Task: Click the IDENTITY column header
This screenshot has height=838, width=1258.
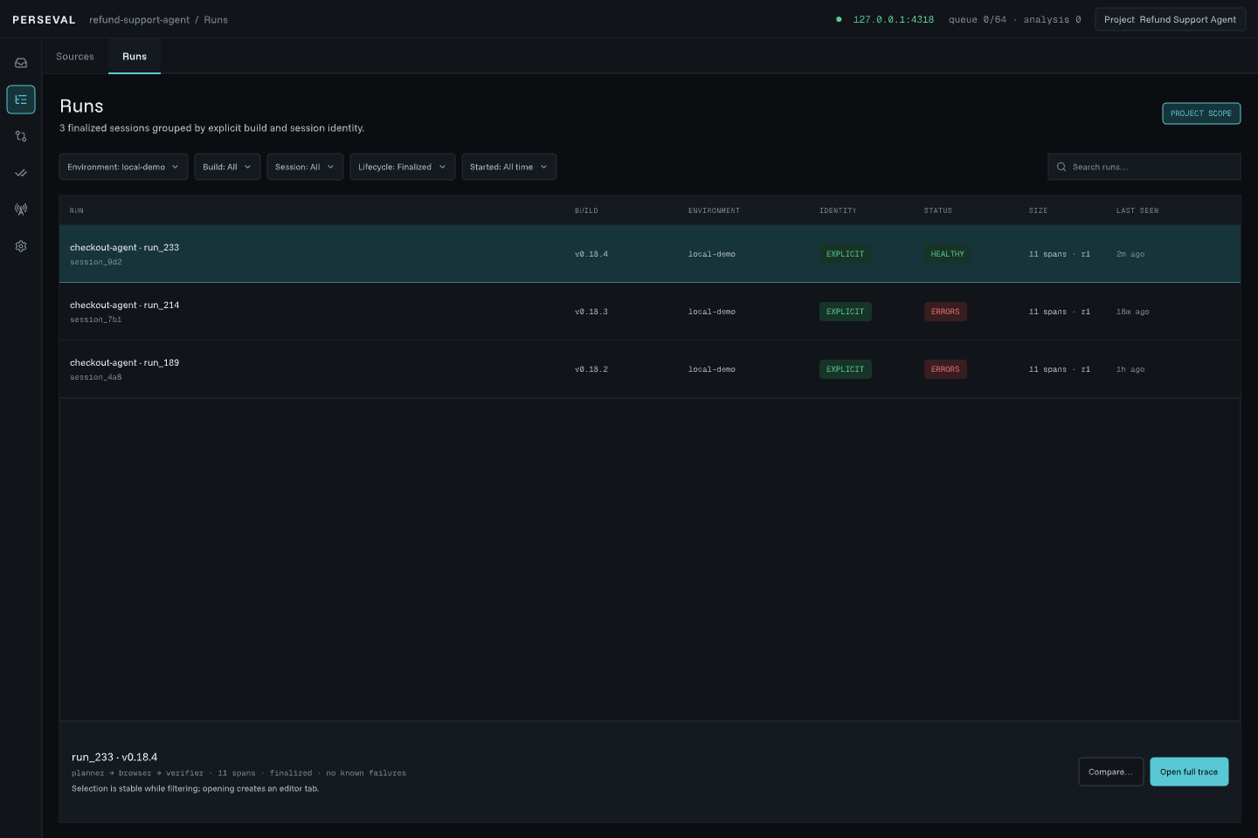Action: click(x=838, y=210)
